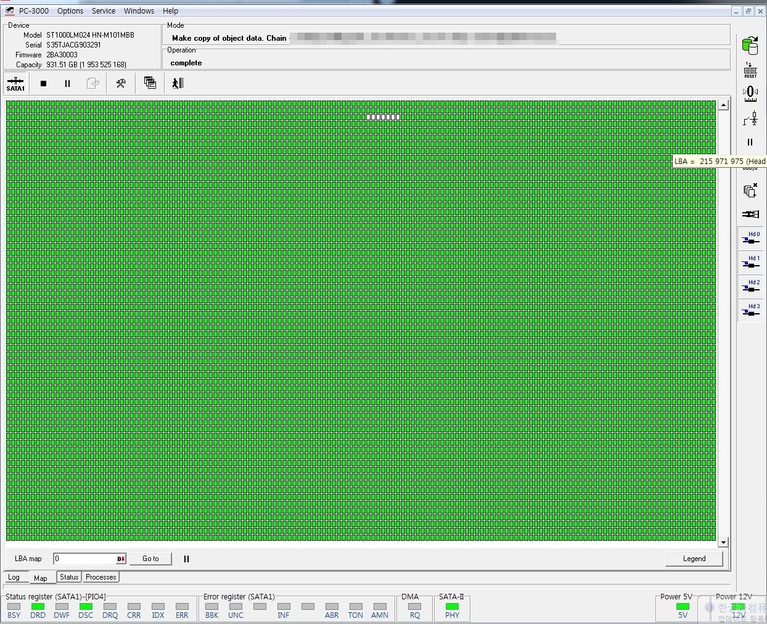
Task: Click the INF error indicator
Action: (284, 607)
